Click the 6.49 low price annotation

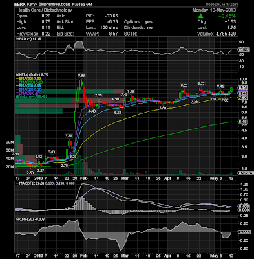[92, 111]
